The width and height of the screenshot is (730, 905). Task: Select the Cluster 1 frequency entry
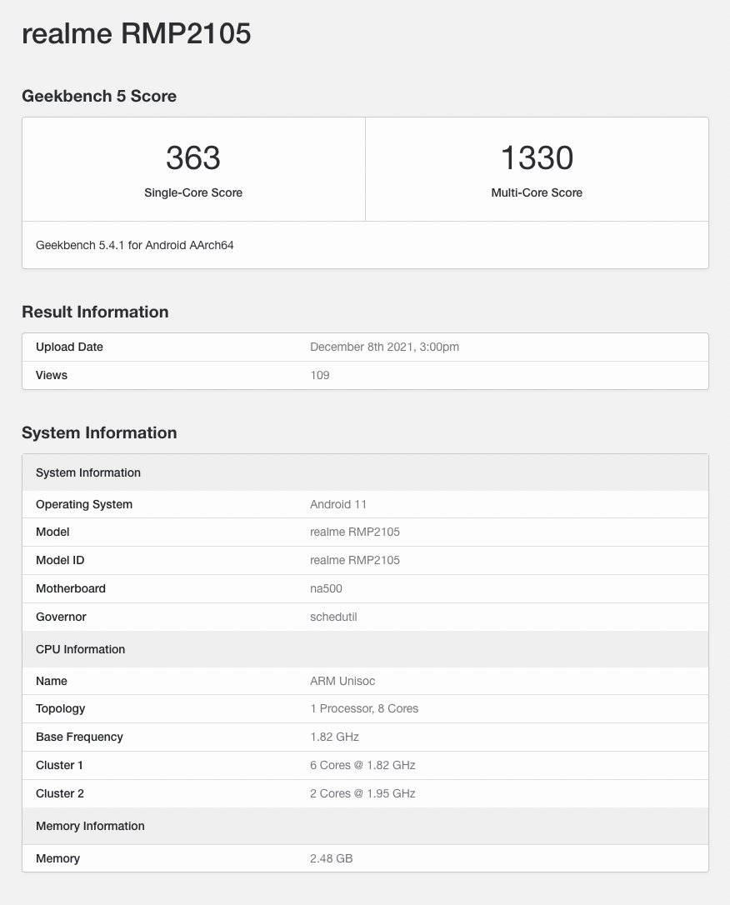pos(362,765)
